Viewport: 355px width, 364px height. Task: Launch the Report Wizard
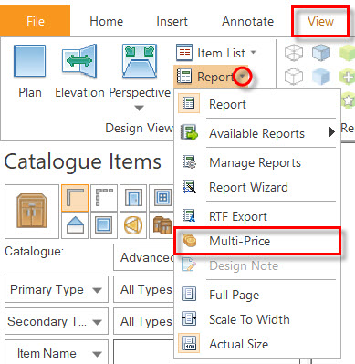[x=257, y=187]
